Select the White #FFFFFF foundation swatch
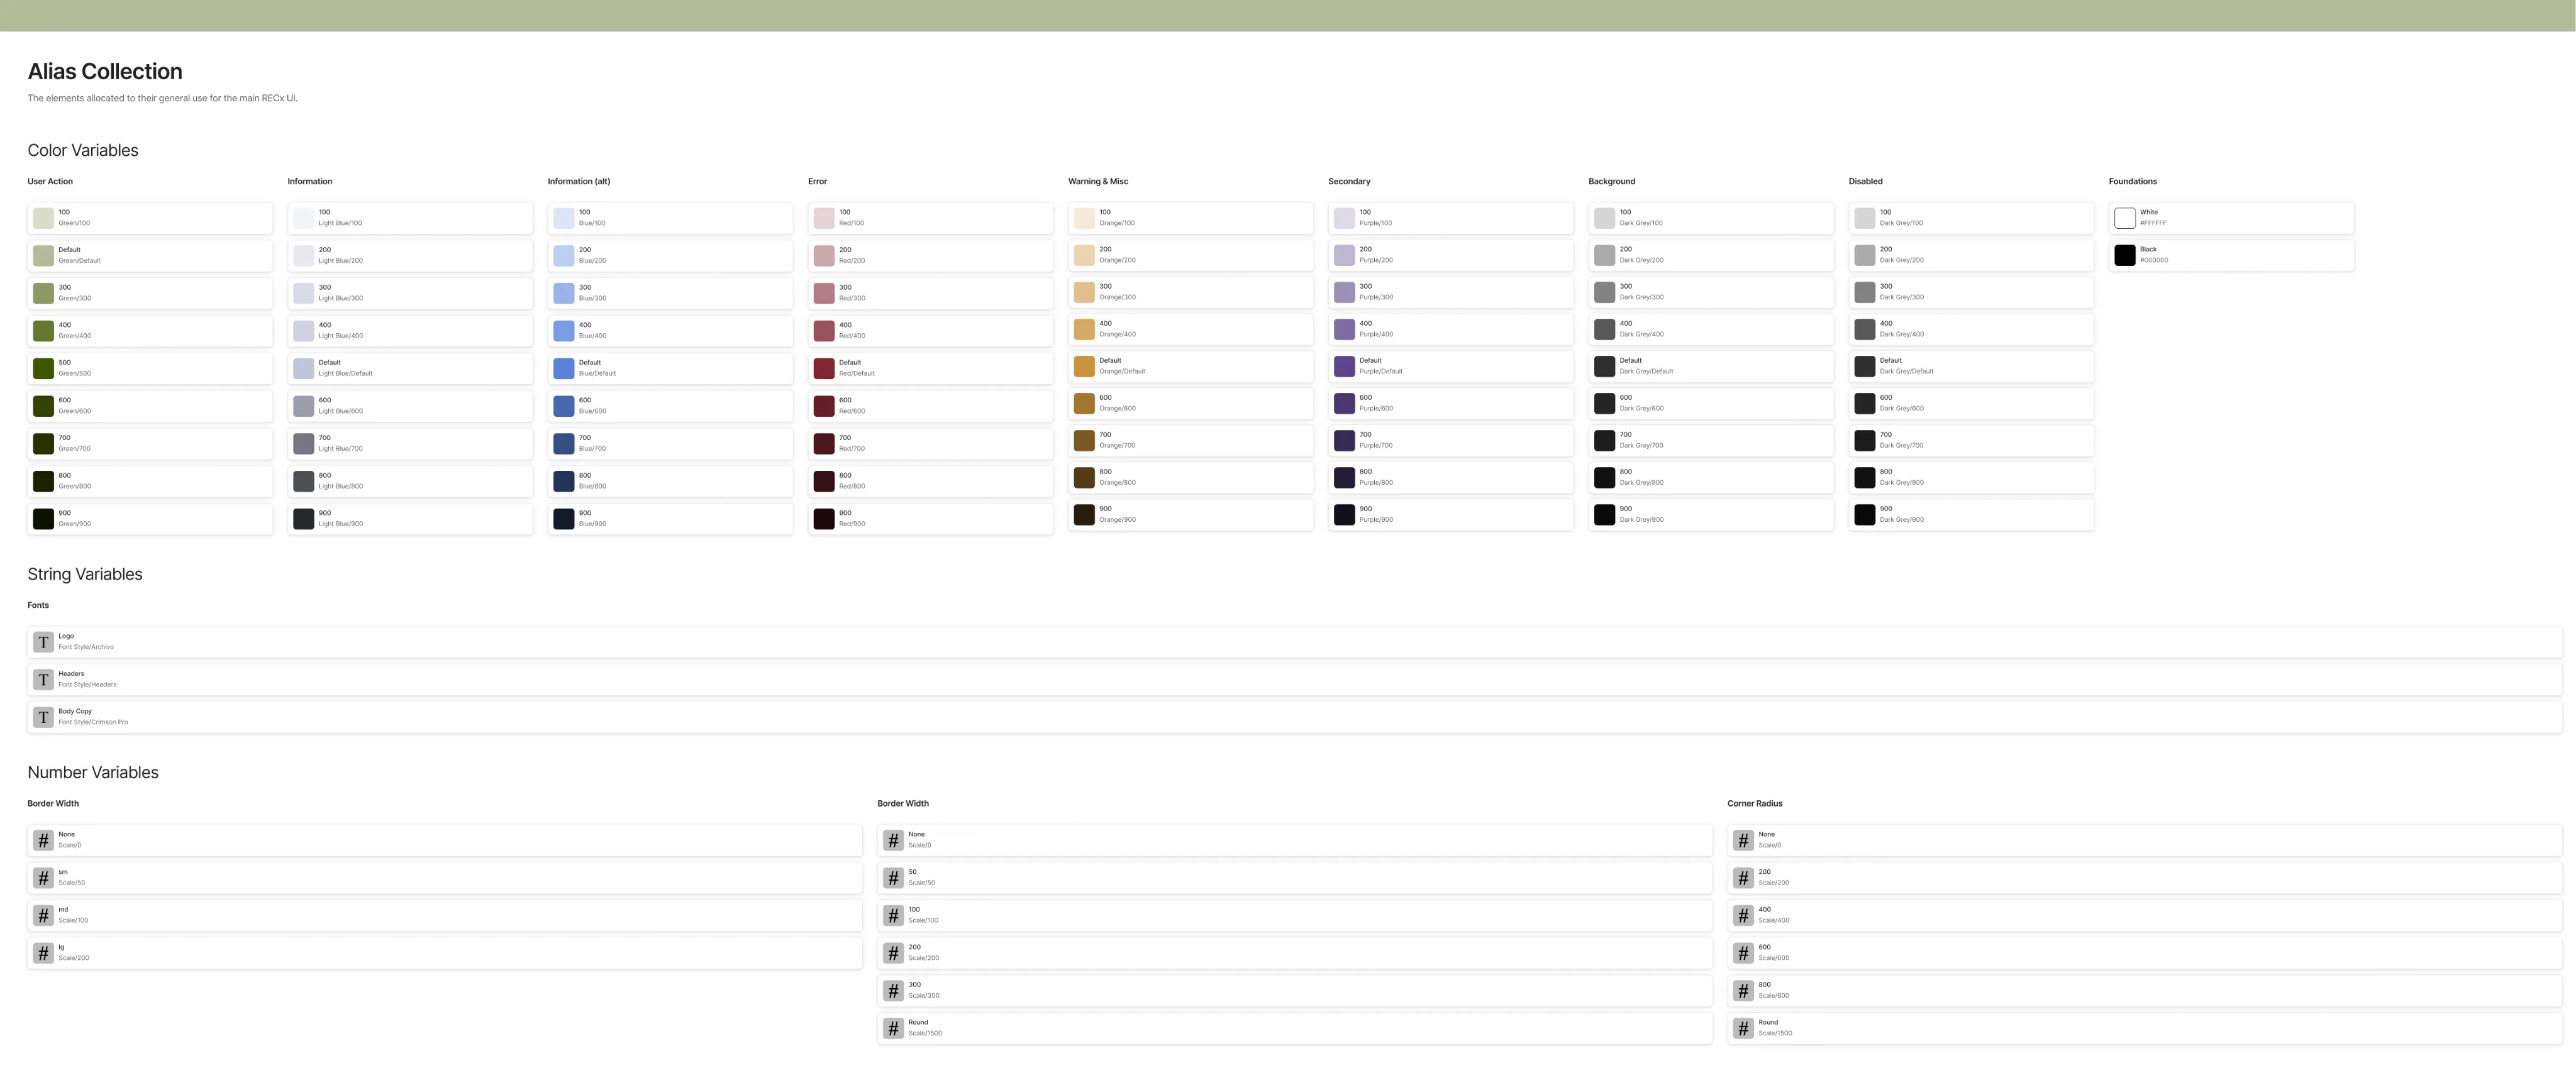This screenshot has height=1080, width=2576. click(2125, 218)
